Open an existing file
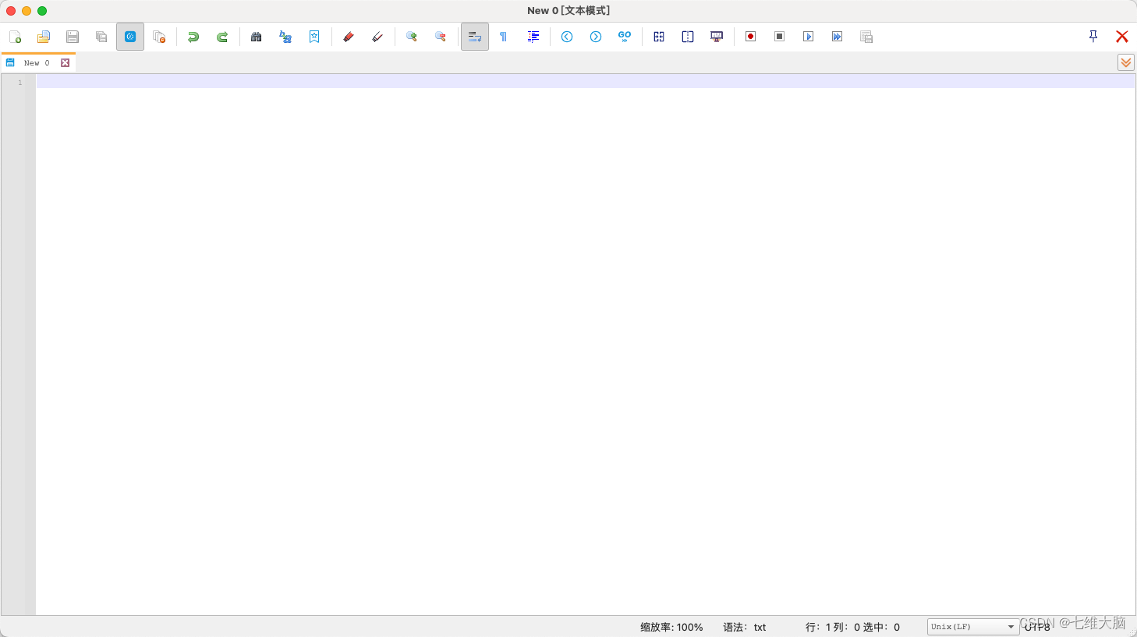This screenshot has width=1137, height=637. tap(44, 37)
